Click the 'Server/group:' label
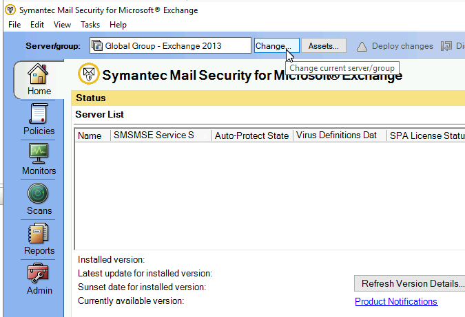465x317 pixels. [53, 46]
